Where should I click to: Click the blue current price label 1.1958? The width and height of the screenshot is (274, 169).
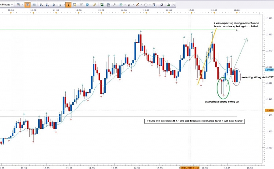(x=269, y=69)
